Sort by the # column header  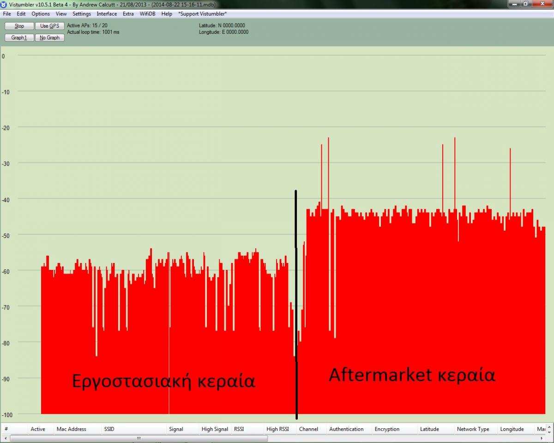pyautogui.click(x=15, y=429)
